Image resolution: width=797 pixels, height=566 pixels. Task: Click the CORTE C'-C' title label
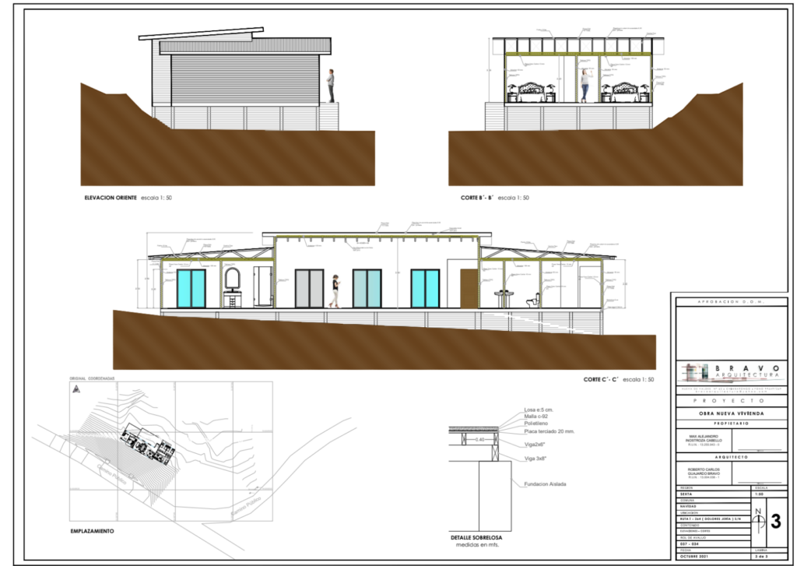click(601, 380)
